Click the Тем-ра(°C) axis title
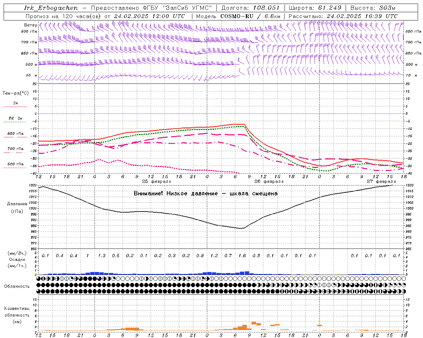 click(16, 93)
